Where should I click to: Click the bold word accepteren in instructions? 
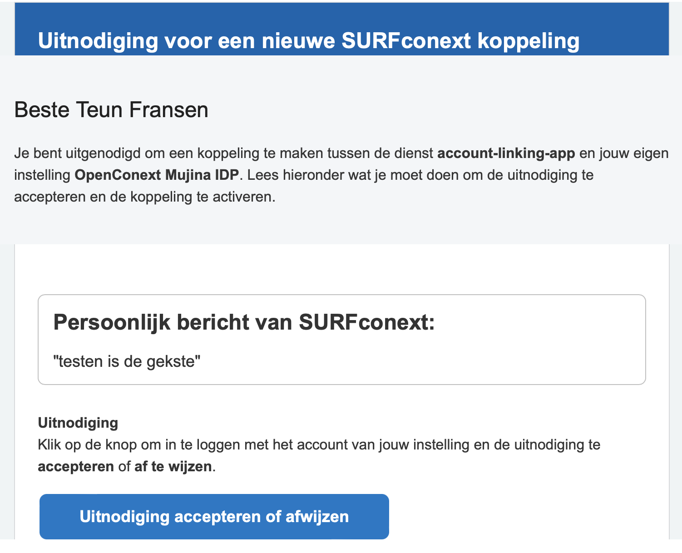76,467
